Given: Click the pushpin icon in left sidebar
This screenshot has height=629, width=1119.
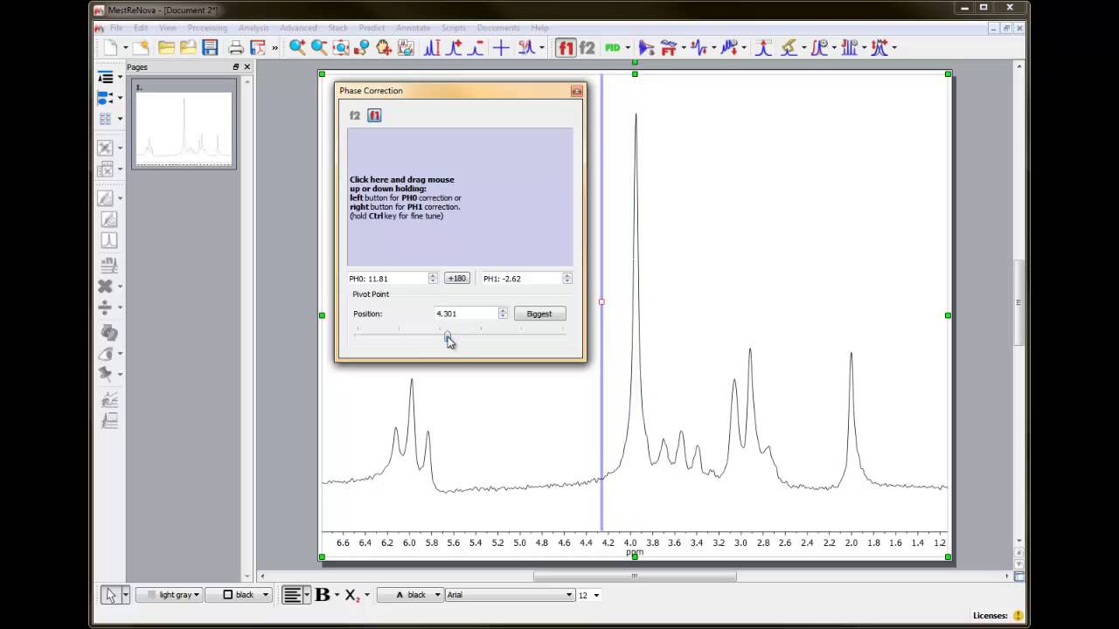Looking at the screenshot, I should 107,374.
